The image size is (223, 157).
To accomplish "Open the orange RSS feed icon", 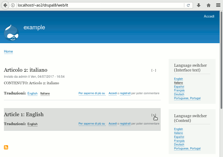I will 6,147.
